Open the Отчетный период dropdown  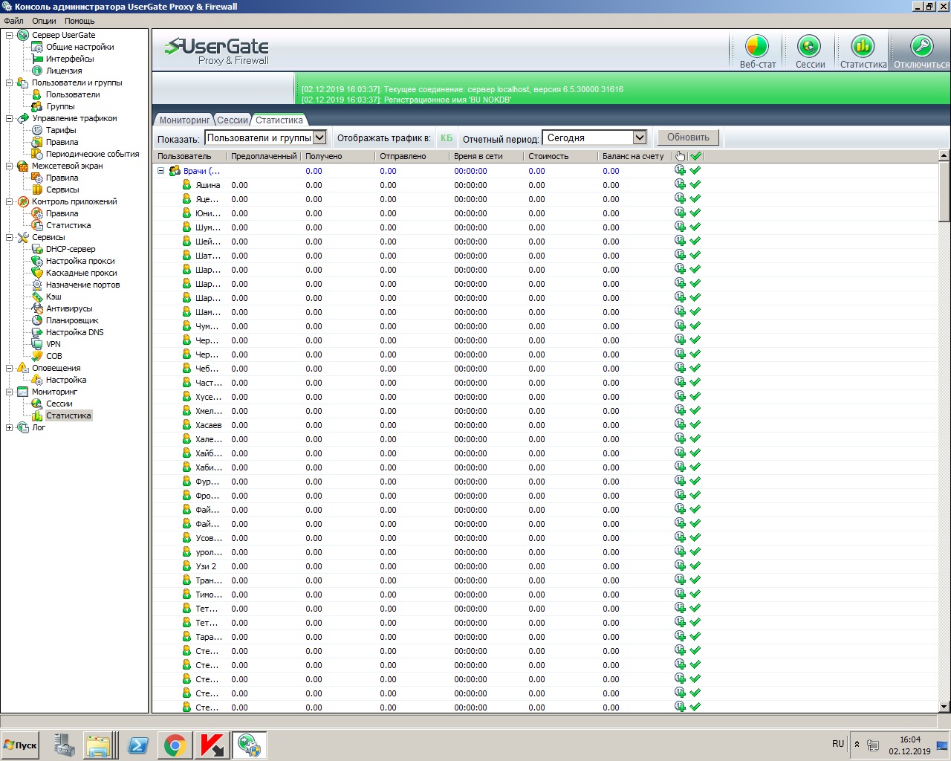594,137
